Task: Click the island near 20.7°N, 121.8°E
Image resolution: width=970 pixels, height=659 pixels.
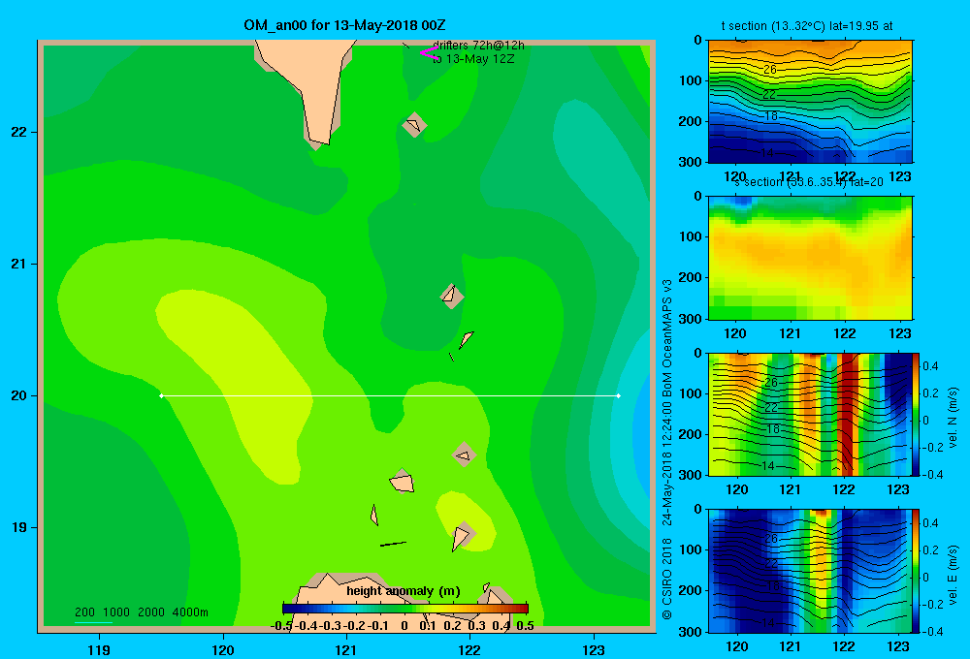Action: click(452, 296)
